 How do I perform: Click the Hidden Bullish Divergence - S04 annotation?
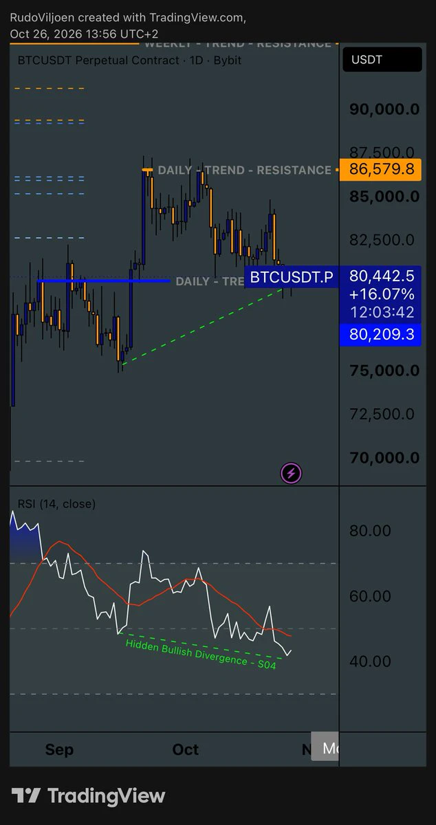click(x=201, y=653)
